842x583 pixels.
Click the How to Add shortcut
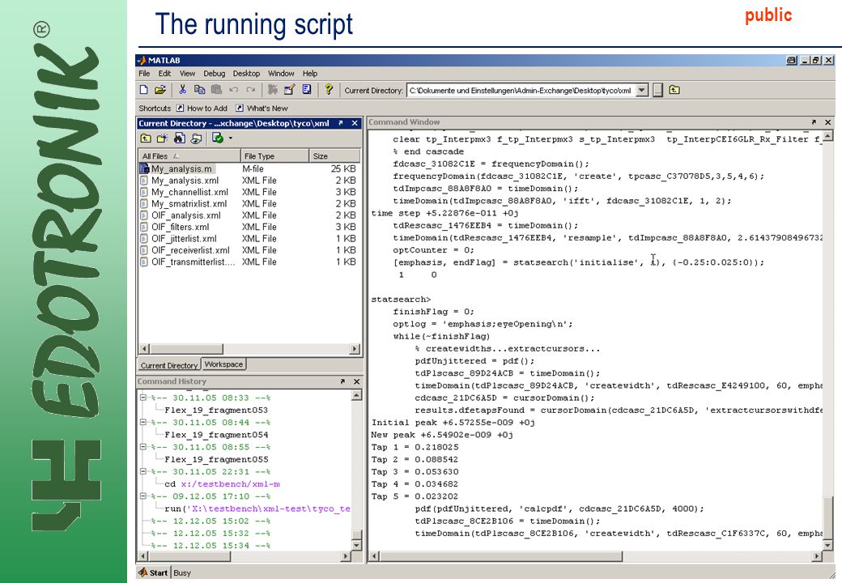point(202,109)
